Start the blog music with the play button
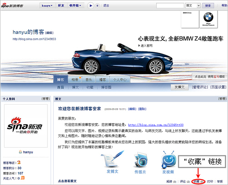 click(x=91, y=6)
